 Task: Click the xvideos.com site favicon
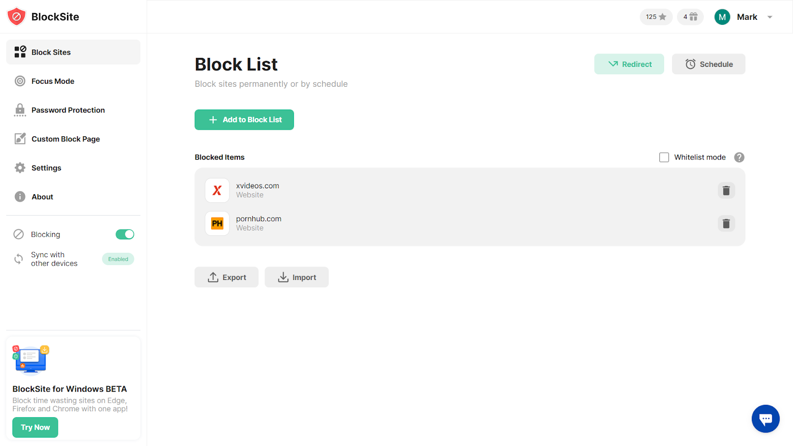point(217,190)
